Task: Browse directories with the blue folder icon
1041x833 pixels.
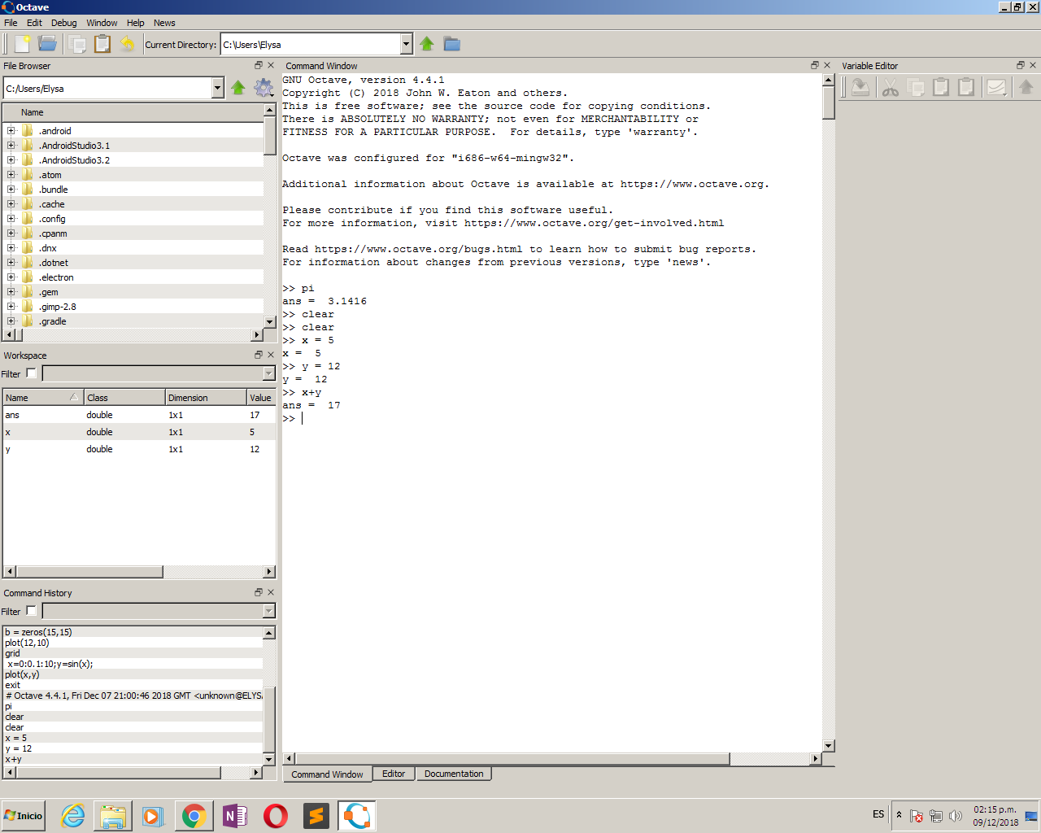Action: [x=451, y=44]
